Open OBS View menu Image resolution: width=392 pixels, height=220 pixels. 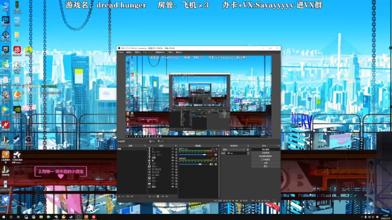pyautogui.click(x=138, y=52)
